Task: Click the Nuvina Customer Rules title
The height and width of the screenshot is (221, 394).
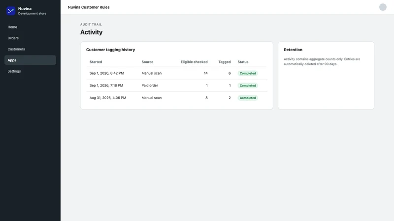Action: pos(89,7)
